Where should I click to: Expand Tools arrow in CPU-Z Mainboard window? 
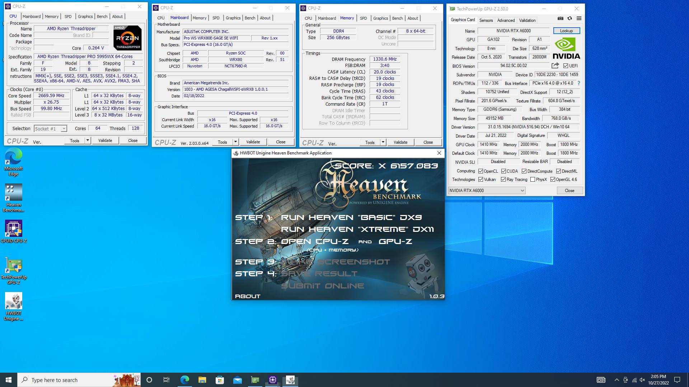tap(235, 142)
